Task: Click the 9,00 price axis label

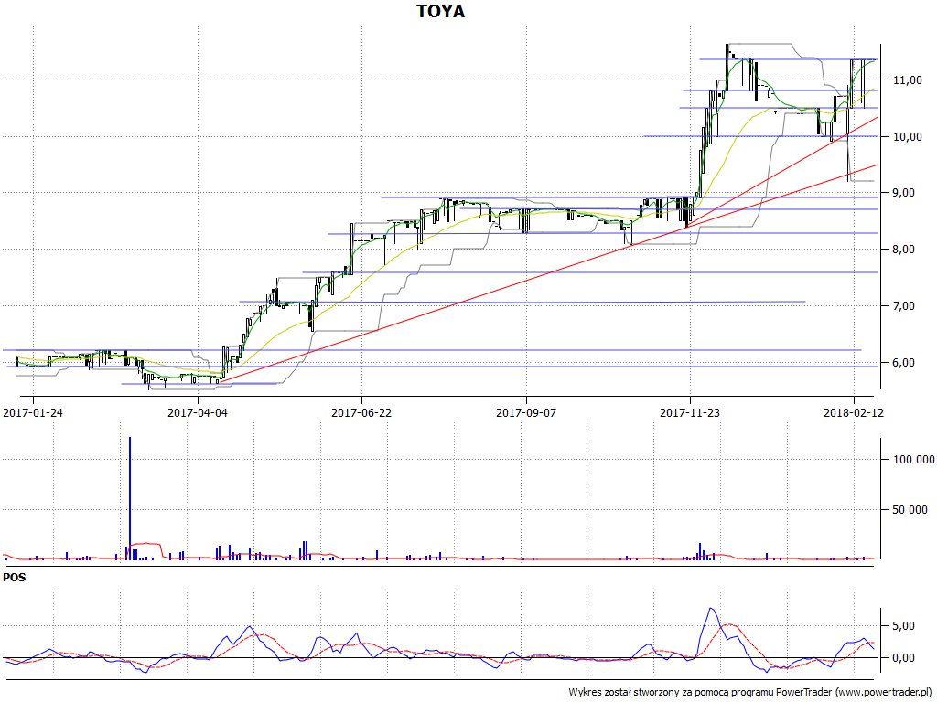Action: [903, 193]
